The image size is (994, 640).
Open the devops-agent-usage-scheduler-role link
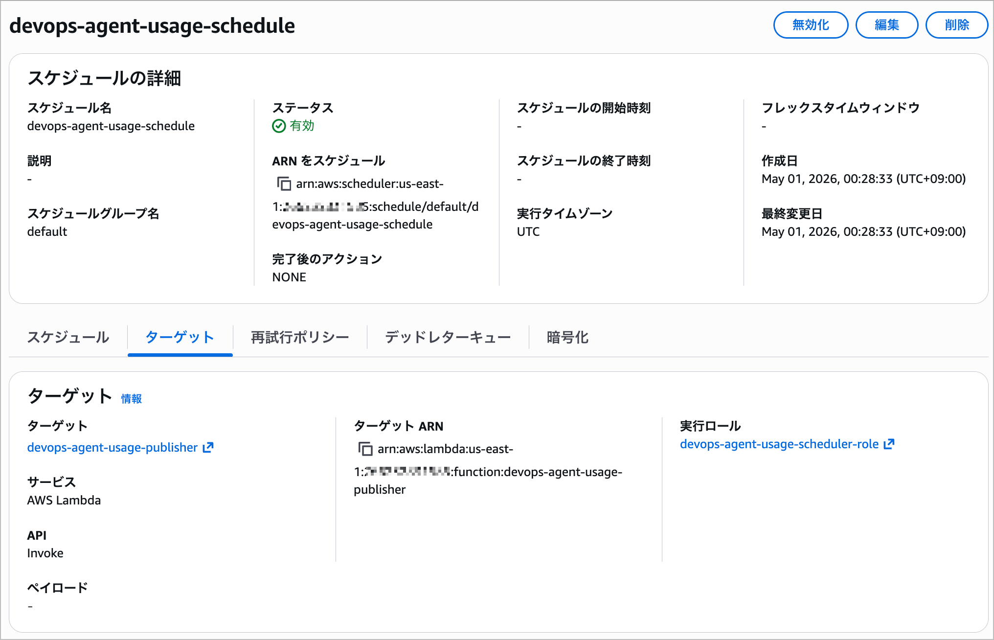[x=779, y=444]
